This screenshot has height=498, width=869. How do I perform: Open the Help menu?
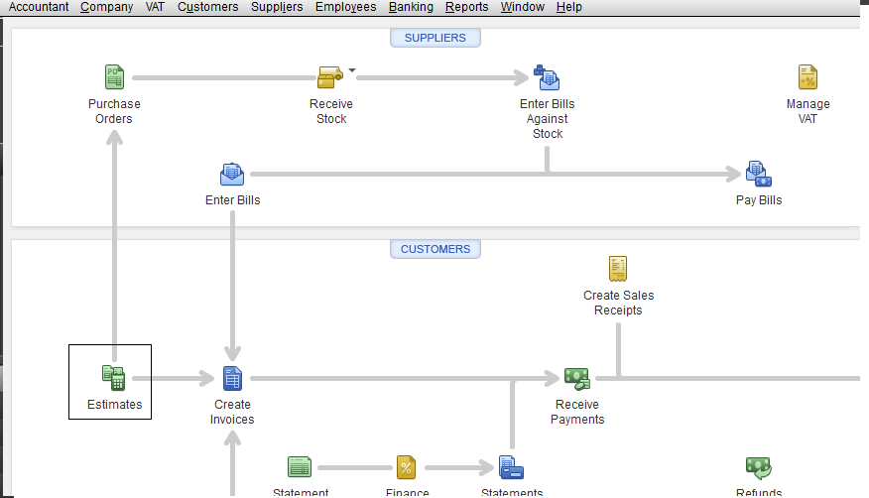[569, 7]
